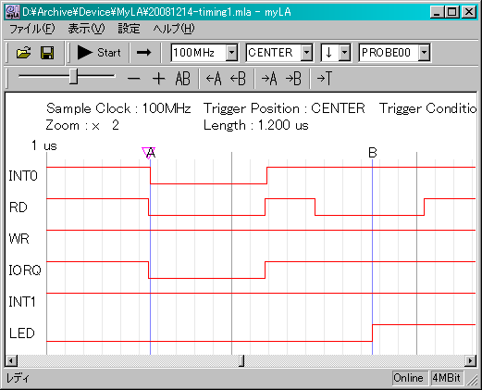
Task: Select the WR signal label
Action: pos(19,239)
